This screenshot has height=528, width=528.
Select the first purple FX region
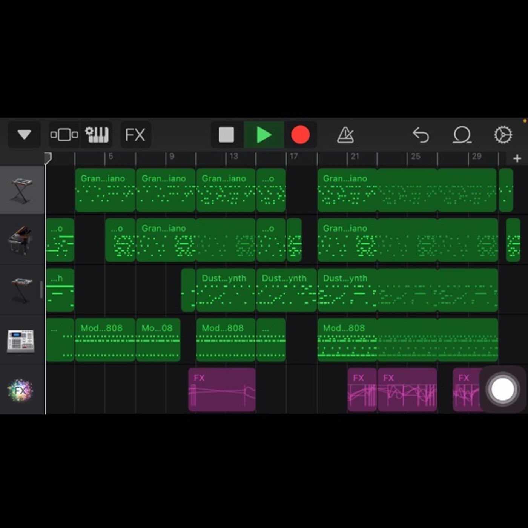pos(222,390)
